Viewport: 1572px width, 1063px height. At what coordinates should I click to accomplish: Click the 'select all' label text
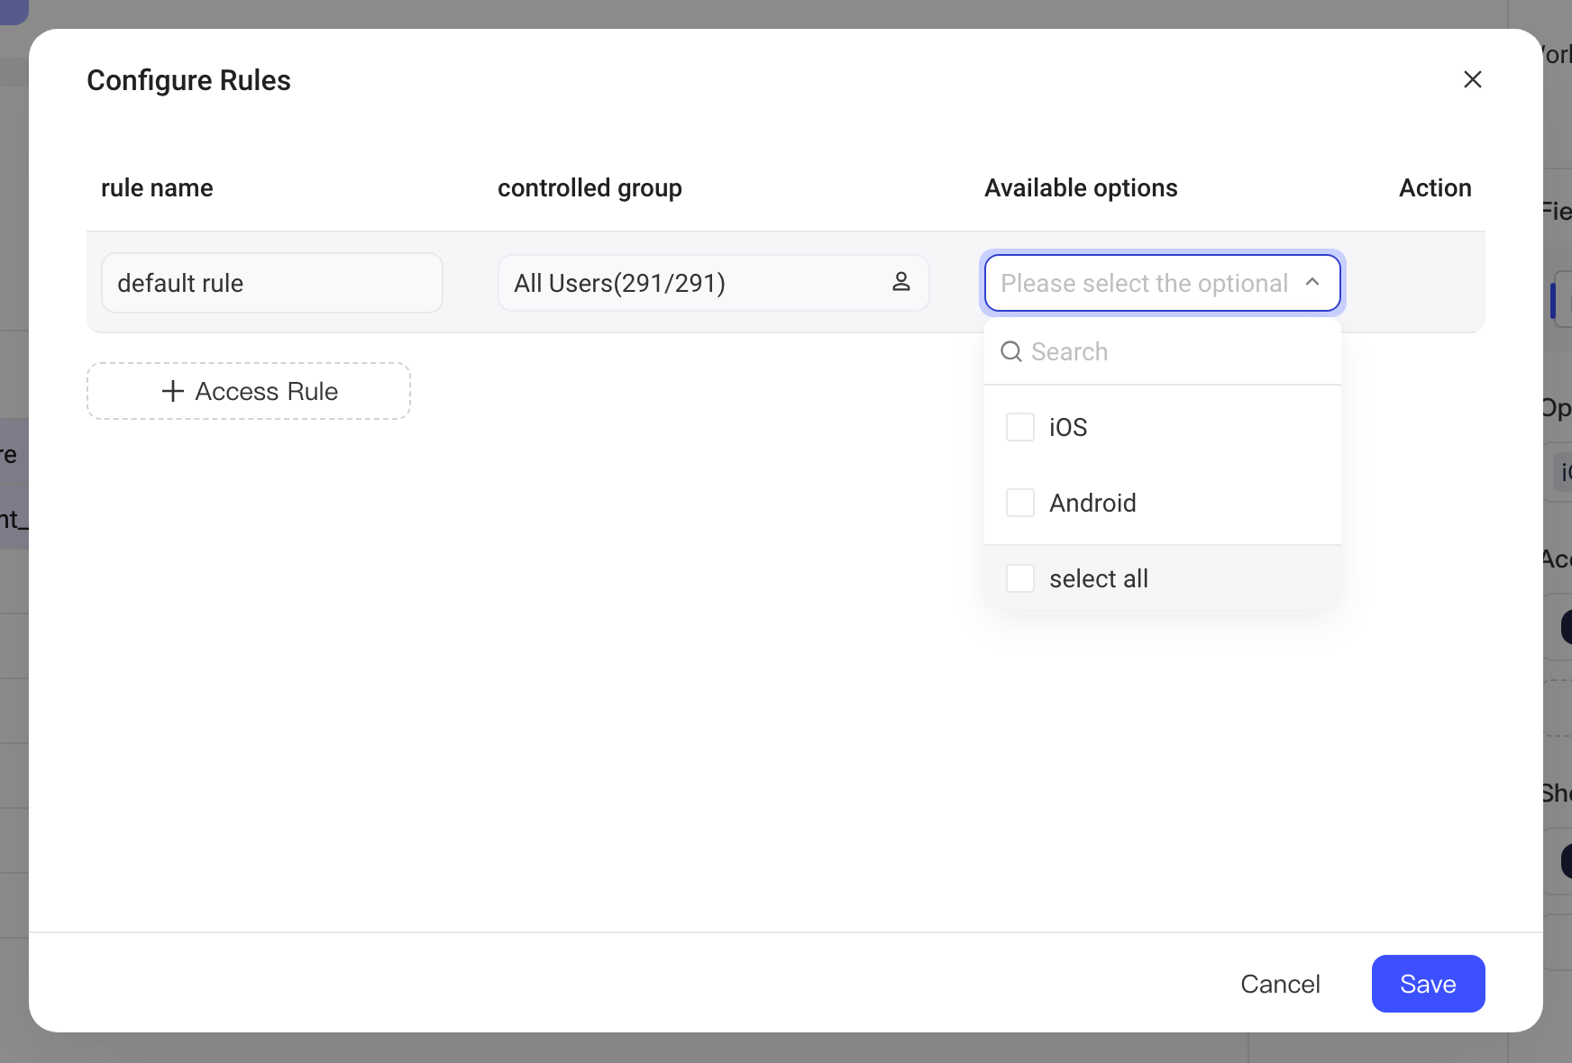click(1099, 578)
